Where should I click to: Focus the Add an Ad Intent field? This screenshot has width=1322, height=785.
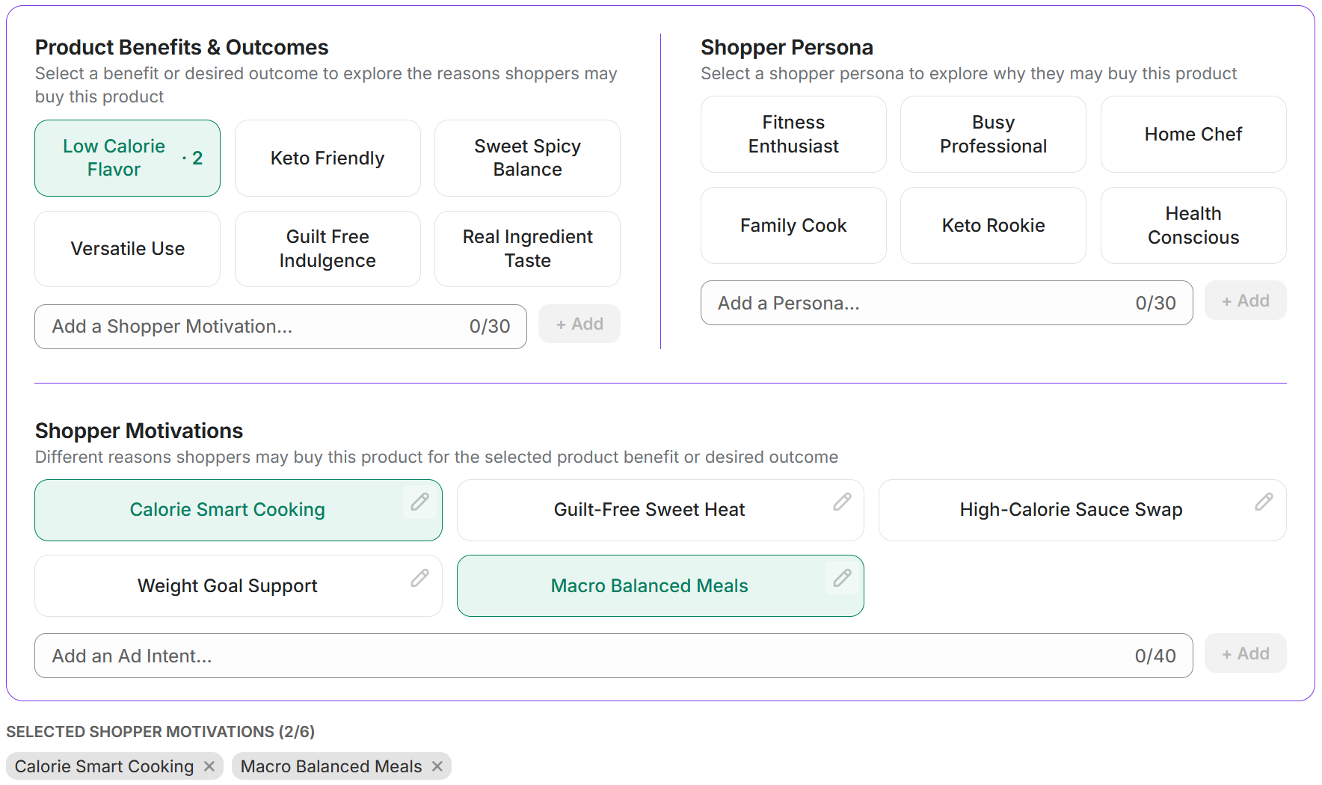(x=613, y=656)
